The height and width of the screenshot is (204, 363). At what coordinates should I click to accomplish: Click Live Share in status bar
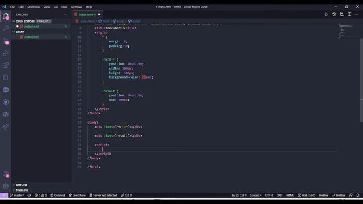pyautogui.click(x=77, y=195)
